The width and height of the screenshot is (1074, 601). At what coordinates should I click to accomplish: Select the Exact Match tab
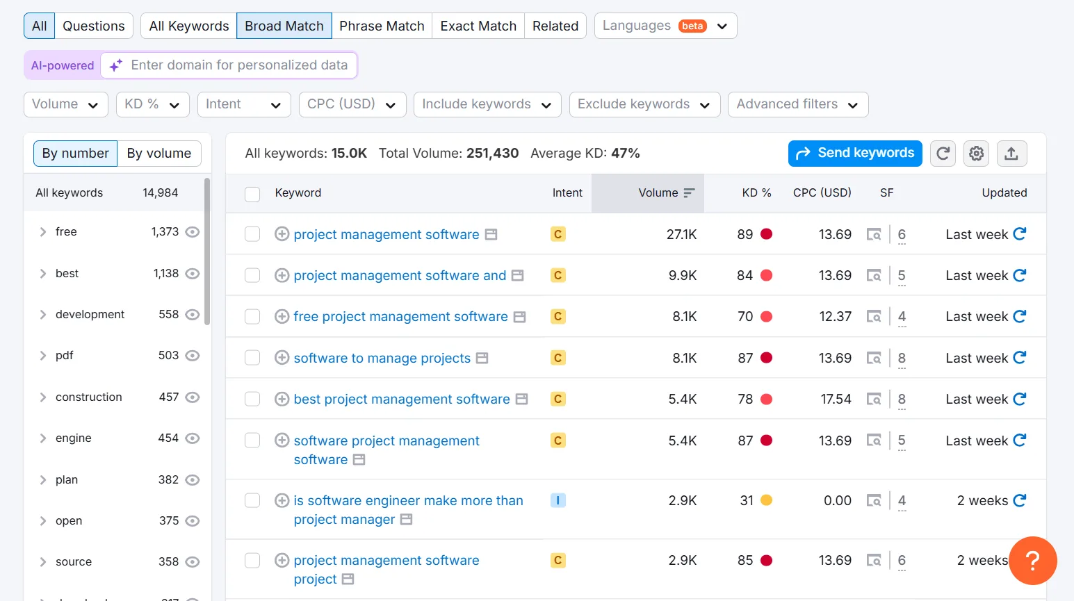point(478,26)
